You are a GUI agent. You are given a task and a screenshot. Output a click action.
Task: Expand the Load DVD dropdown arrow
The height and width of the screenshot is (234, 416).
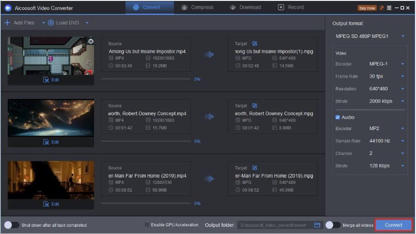point(87,23)
